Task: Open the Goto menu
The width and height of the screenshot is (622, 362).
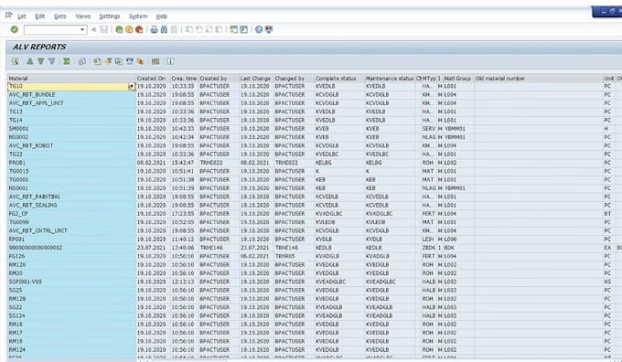Action: click(59, 16)
